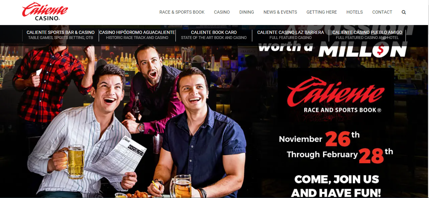Click the search magnifier icon
The image size is (429, 198).
(404, 12)
